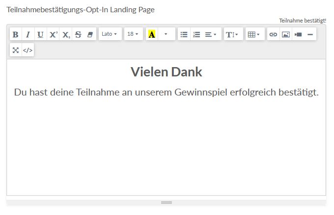Switch editor to fullscreen mode
This screenshot has width=334, height=215.
click(16, 50)
